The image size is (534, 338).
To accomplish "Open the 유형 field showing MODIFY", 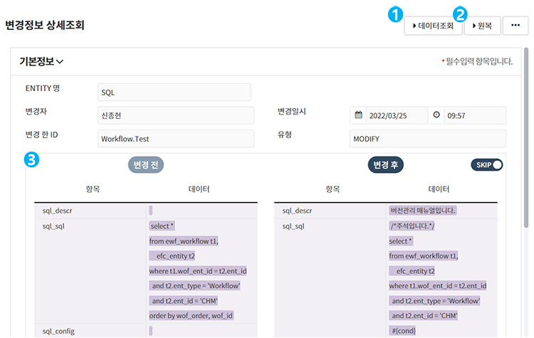I will pyautogui.click(x=427, y=138).
